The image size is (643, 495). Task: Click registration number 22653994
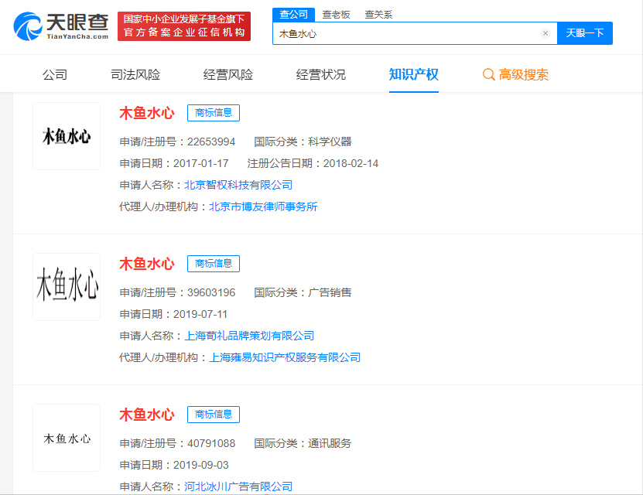tap(211, 142)
